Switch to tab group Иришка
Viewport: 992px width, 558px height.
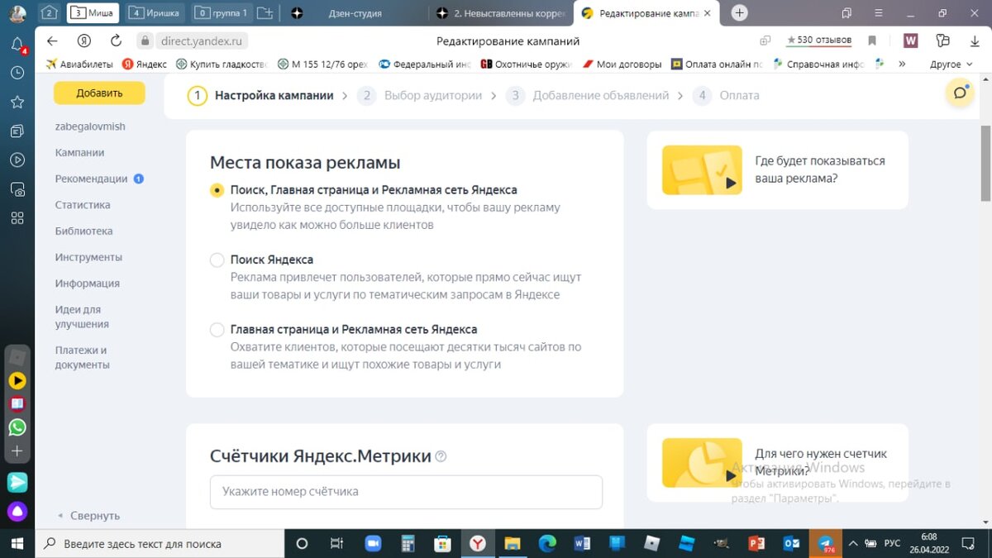[x=156, y=13]
